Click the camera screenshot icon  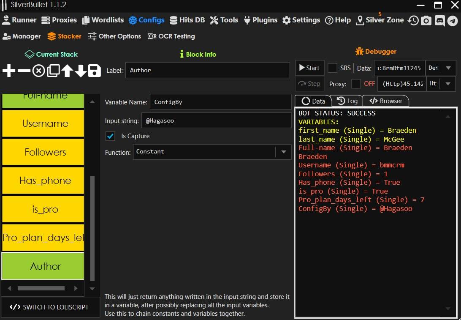pyautogui.click(x=426, y=20)
